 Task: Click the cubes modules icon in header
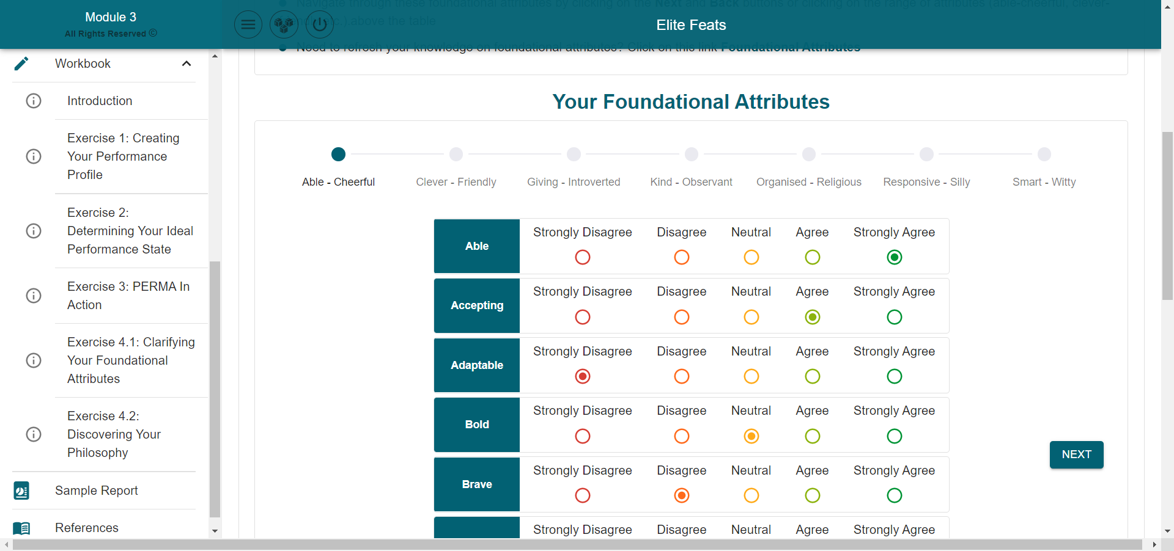pos(284,25)
